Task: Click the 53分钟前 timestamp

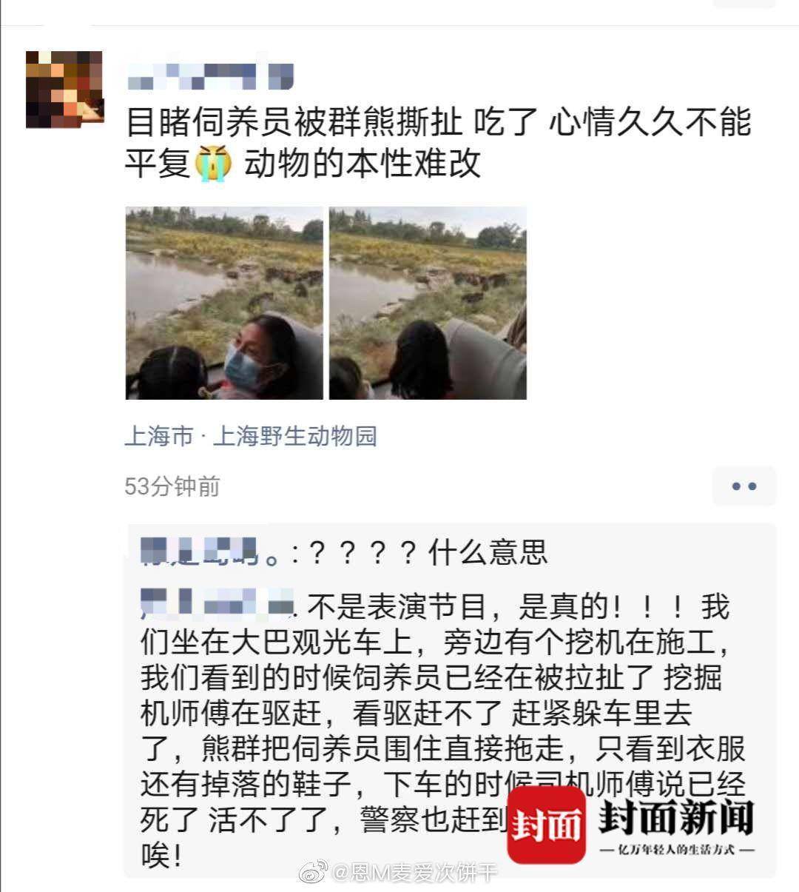Action: click(x=172, y=486)
